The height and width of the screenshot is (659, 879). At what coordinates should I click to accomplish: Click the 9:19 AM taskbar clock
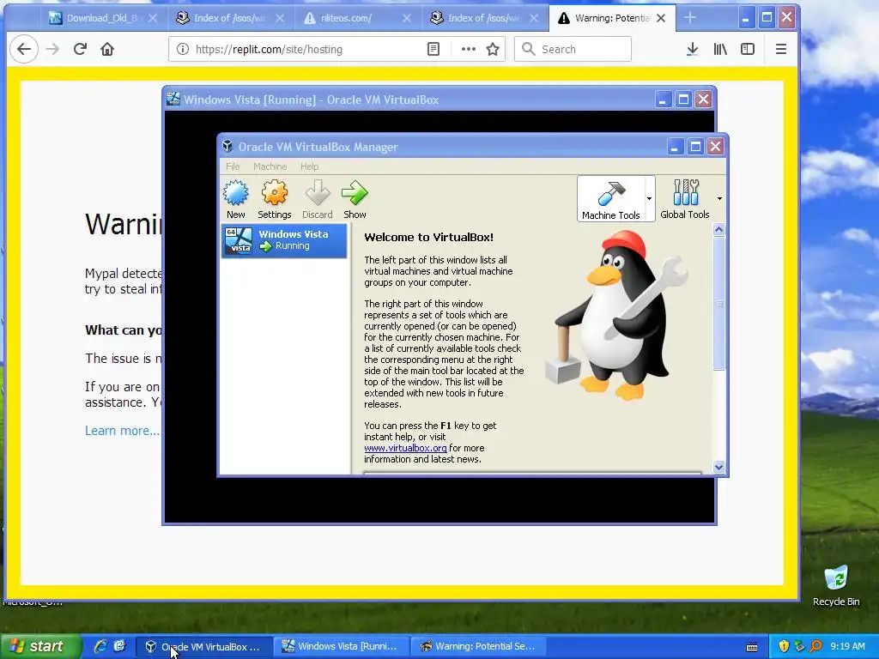(x=847, y=647)
